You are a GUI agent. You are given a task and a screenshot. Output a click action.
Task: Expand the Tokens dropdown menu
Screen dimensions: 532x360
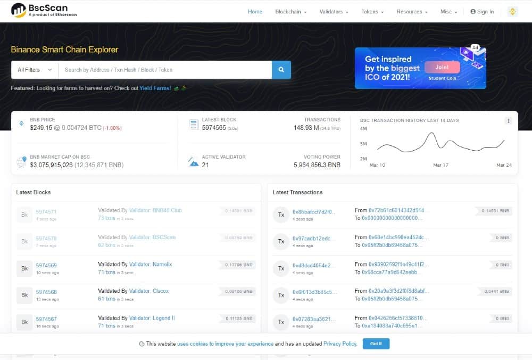372,12
